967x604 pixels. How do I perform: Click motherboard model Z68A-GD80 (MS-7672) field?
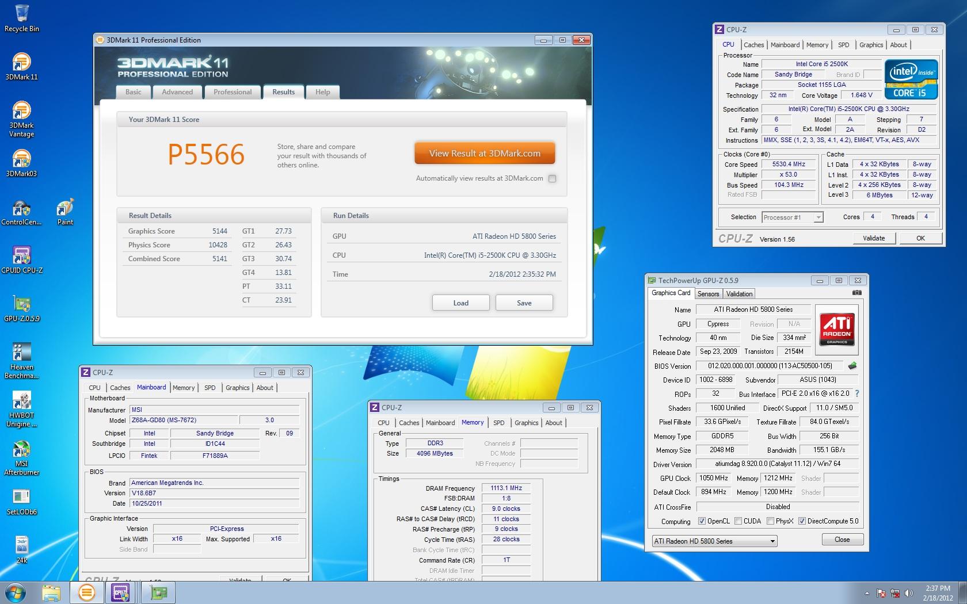(x=182, y=420)
